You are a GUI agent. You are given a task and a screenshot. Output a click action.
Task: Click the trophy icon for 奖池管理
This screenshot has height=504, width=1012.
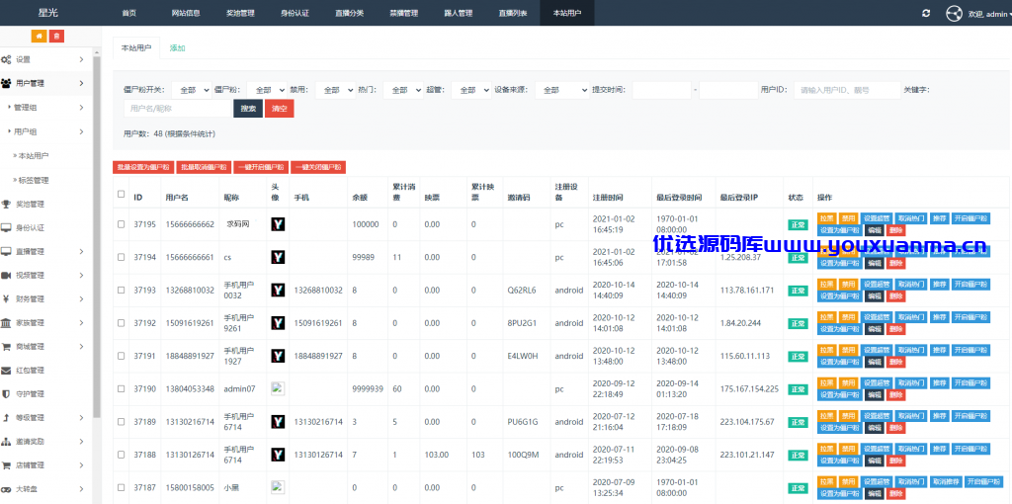6,204
